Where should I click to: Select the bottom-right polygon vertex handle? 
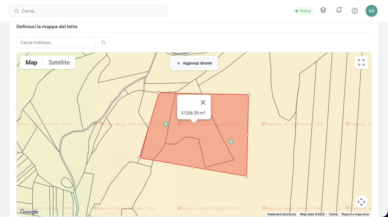coord(246,176)
